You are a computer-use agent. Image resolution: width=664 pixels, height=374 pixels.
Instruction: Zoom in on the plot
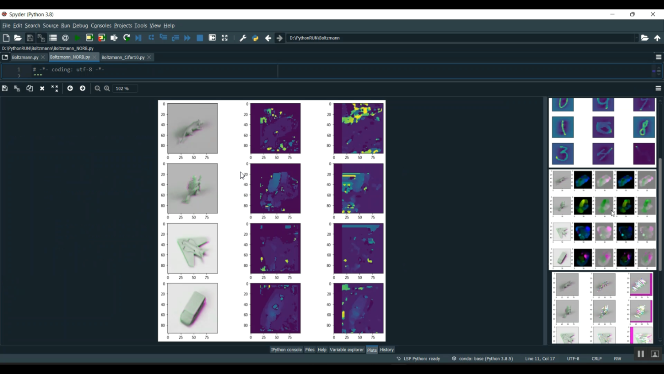pos(107,89)
